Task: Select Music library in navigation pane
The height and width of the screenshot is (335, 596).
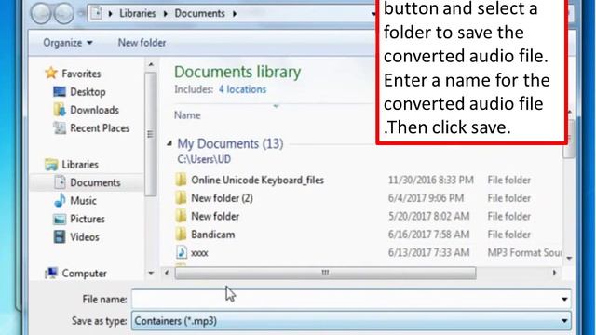Action: [83, 200]
